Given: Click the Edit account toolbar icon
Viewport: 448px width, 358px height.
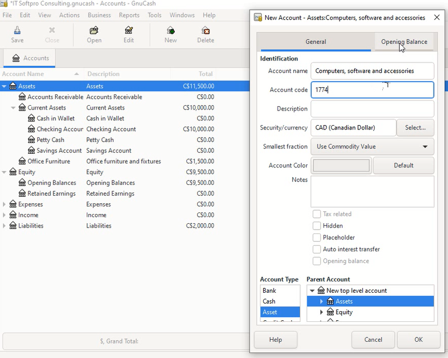Looking at the screenshot, I should tap(128, 31).
